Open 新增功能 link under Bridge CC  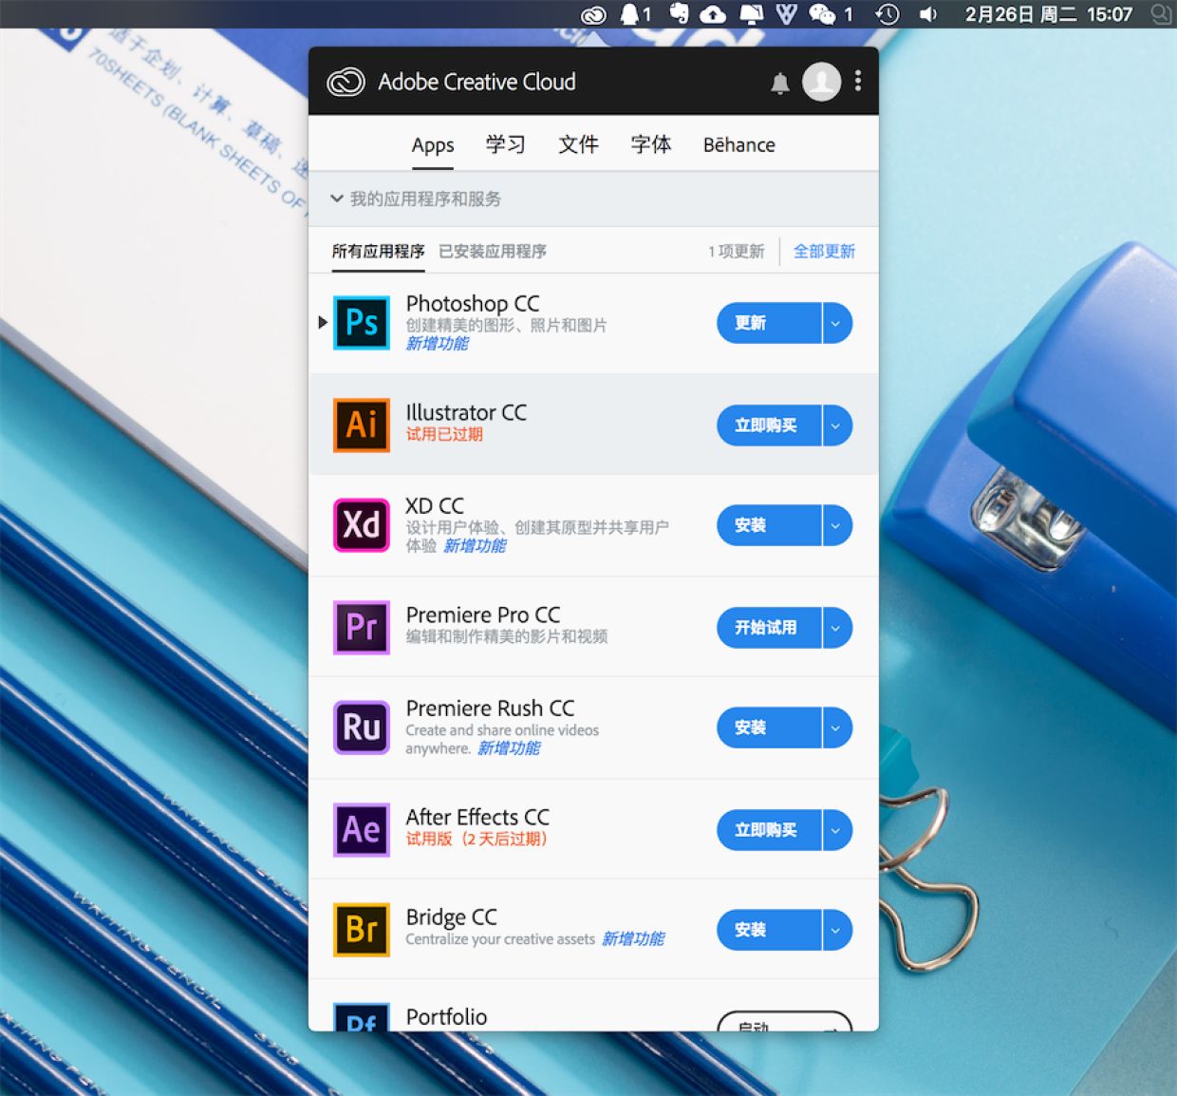pyautogui.click(x=633, y=939)
